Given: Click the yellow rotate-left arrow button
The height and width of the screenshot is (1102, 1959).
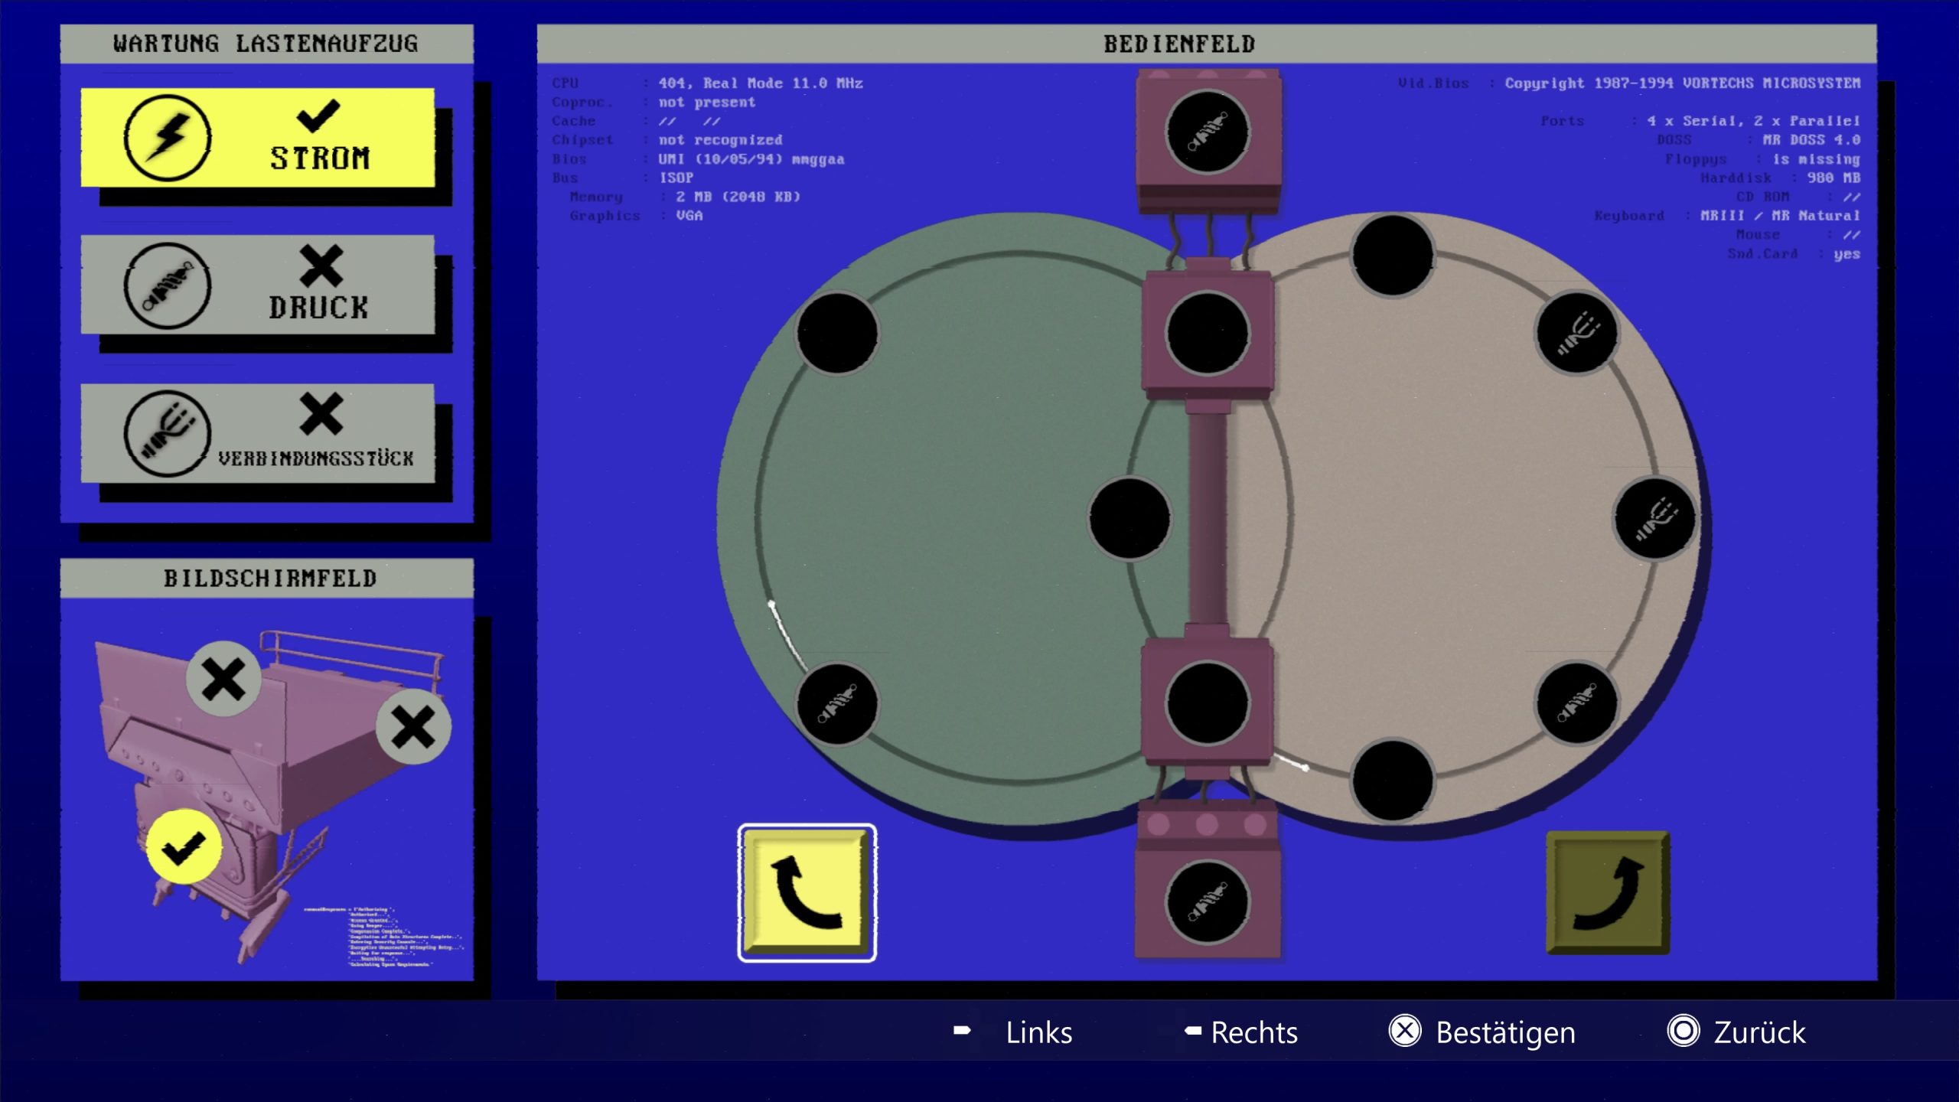Looking at the screenshot, I should [x=807, y=893].
